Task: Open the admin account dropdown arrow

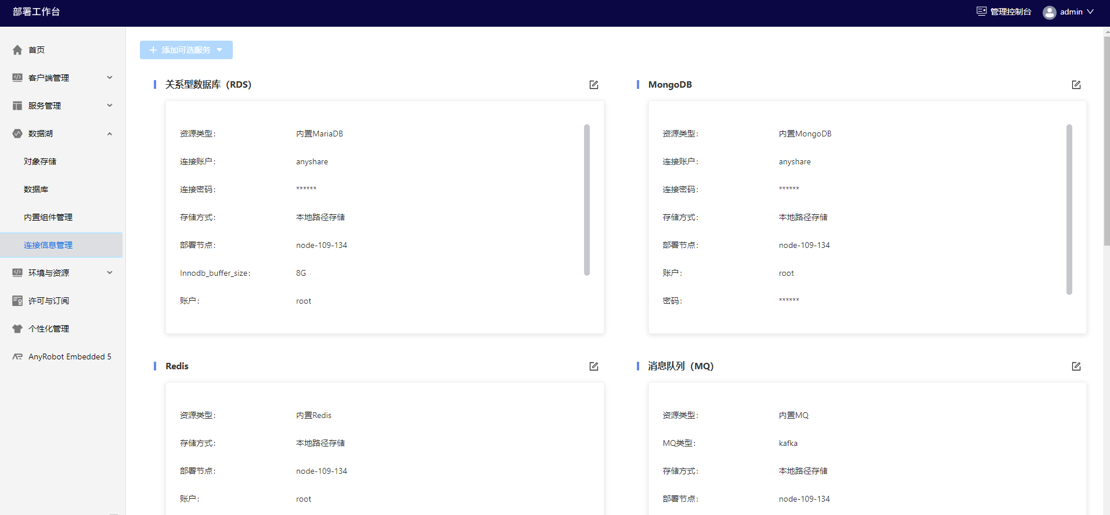Action: 1090,12
